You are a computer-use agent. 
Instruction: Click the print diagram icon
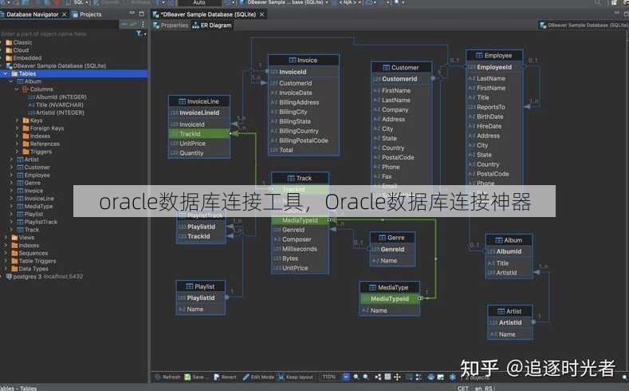430,377
